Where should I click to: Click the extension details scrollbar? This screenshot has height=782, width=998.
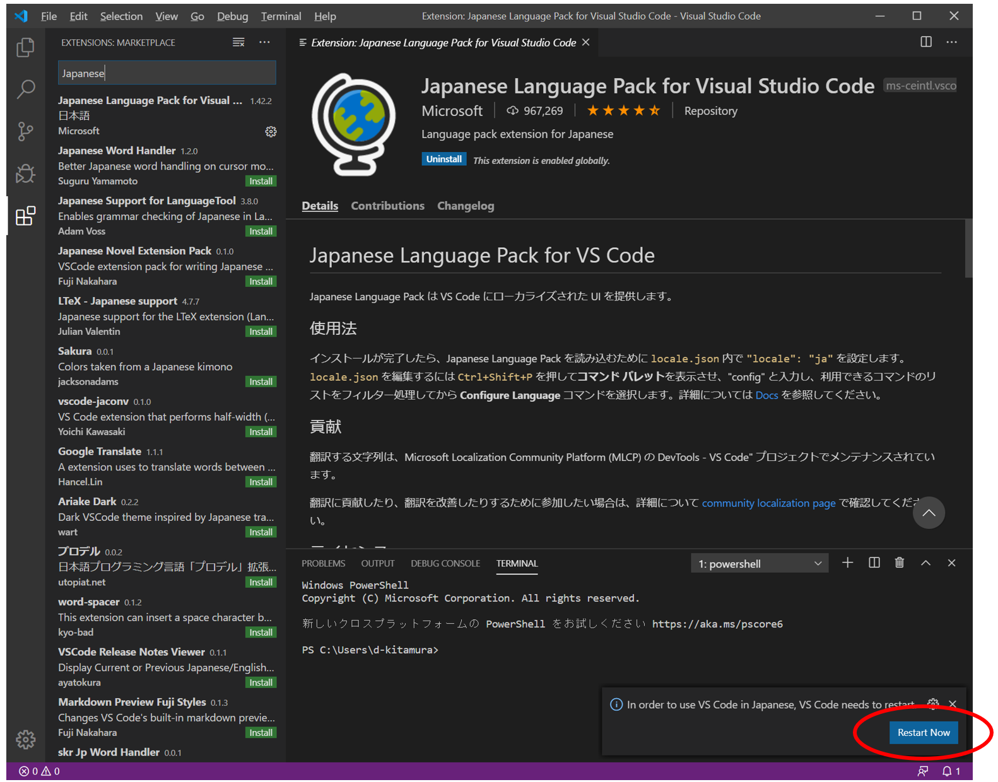(968, 248)
